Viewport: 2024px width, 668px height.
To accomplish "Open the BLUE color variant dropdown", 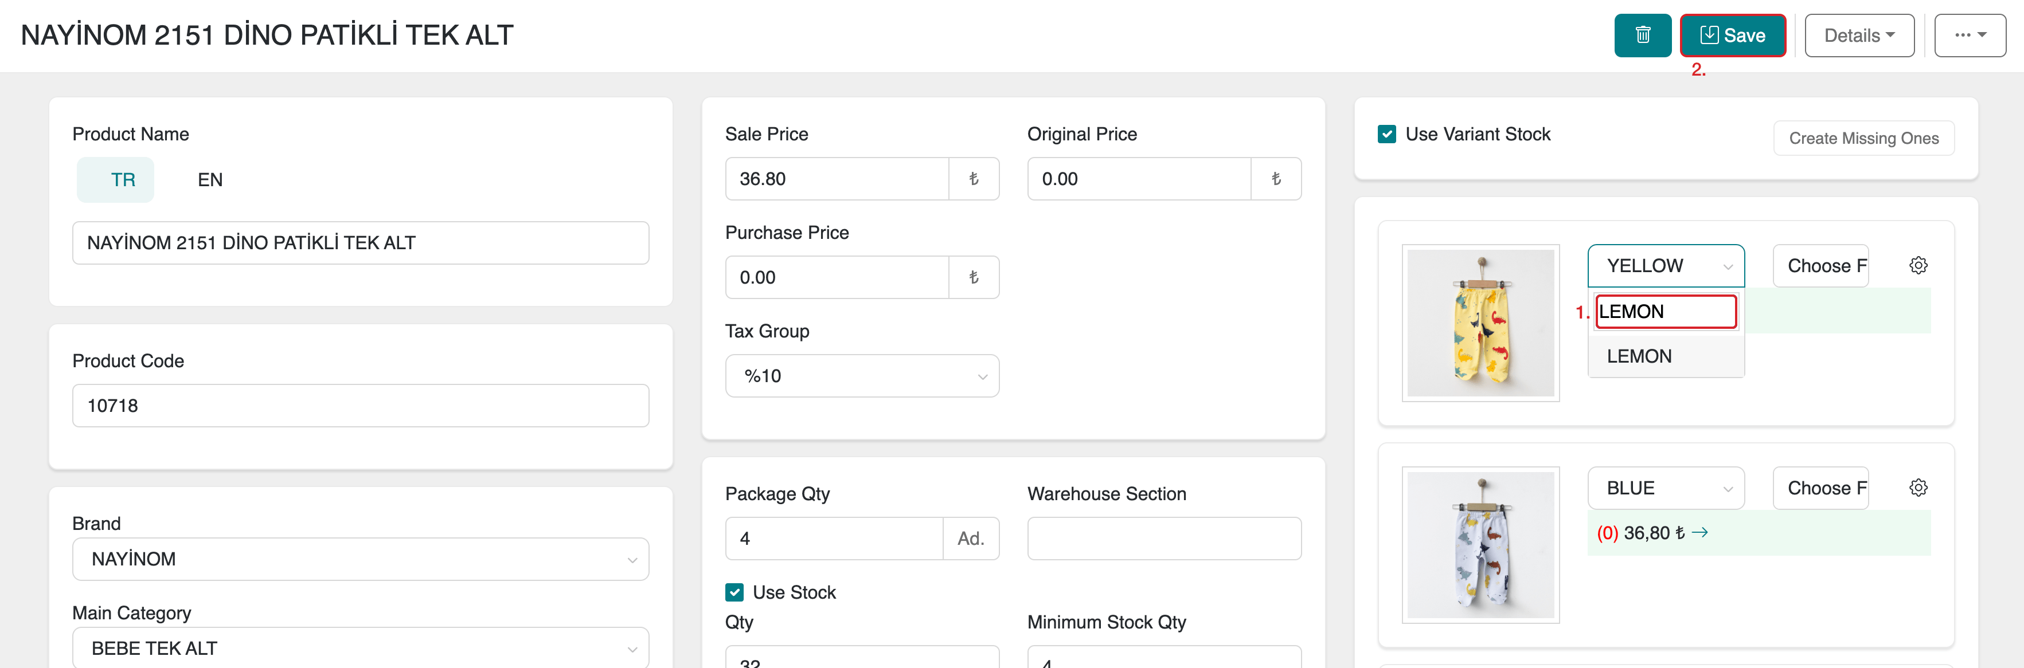I will pyautogui.click(x=1666, y=488).
